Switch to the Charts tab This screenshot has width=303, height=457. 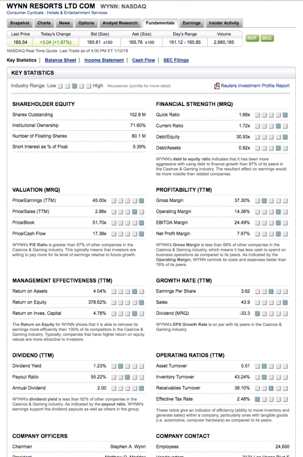pyautogui.click(x=44, y=23)
